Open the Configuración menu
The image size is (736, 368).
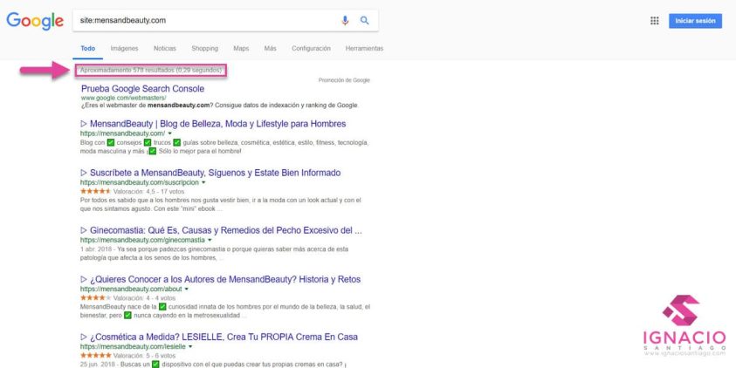click(x=311, y=48)
